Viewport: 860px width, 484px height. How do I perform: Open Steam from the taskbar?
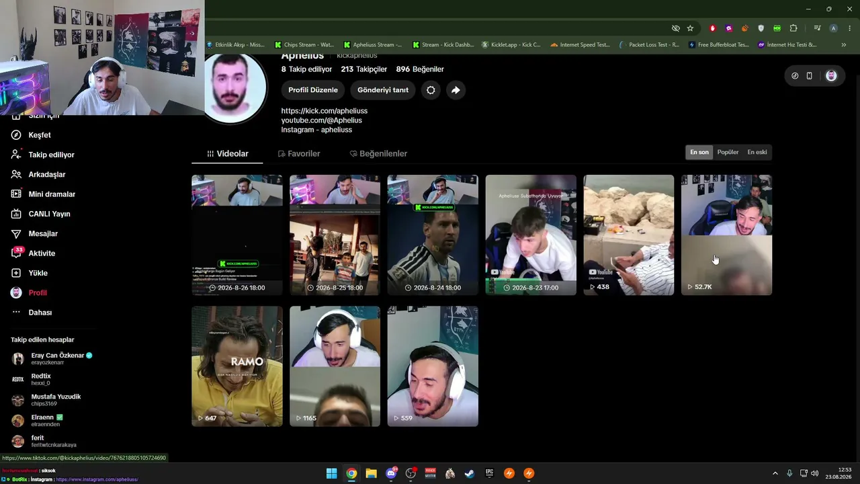pos(470,473)
